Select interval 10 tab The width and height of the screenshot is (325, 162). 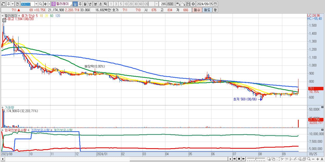pyautogui.click(x=126, y=4)
